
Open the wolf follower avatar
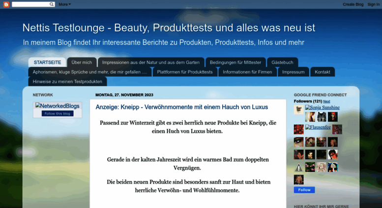tap(322, 117)
